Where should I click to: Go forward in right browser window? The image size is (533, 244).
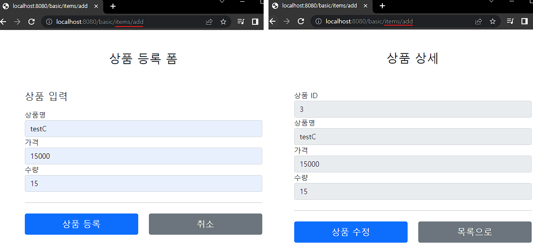click(x=287, y=22)
